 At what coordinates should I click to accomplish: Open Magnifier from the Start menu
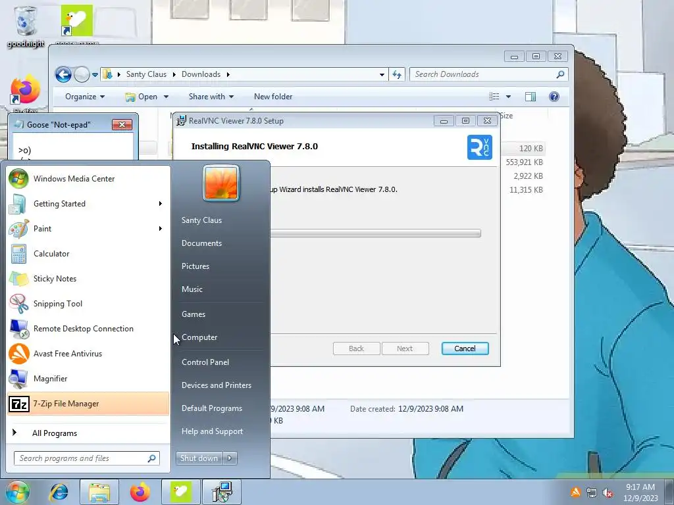[88, 379]
